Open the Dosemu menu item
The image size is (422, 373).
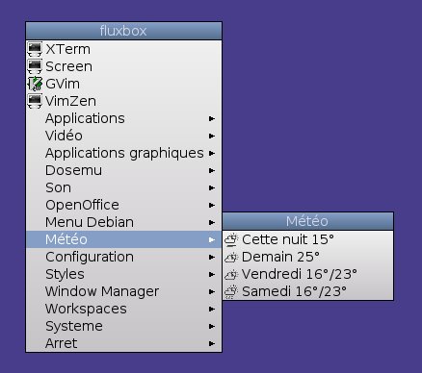pos(123,170)
